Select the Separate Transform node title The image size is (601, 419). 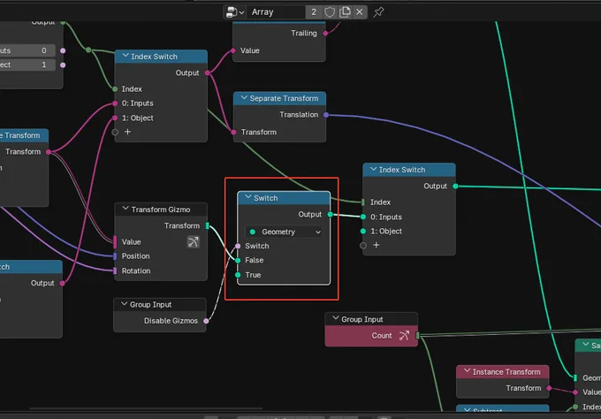point(284,98)
